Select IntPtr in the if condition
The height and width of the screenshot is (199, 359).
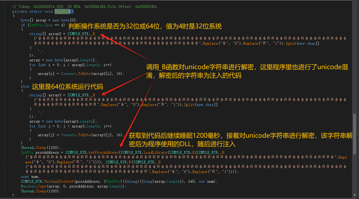pos(36,25)
